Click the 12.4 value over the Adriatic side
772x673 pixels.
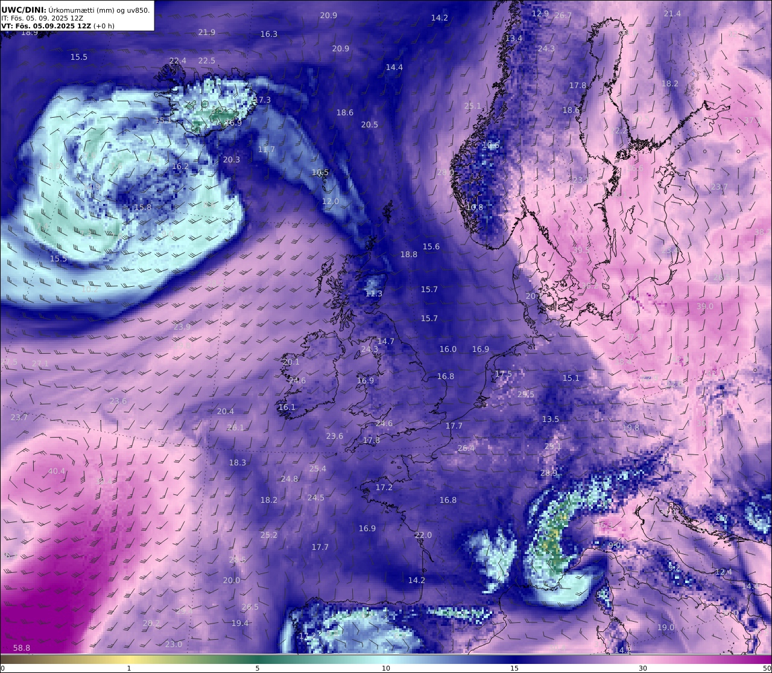[723, 572]
